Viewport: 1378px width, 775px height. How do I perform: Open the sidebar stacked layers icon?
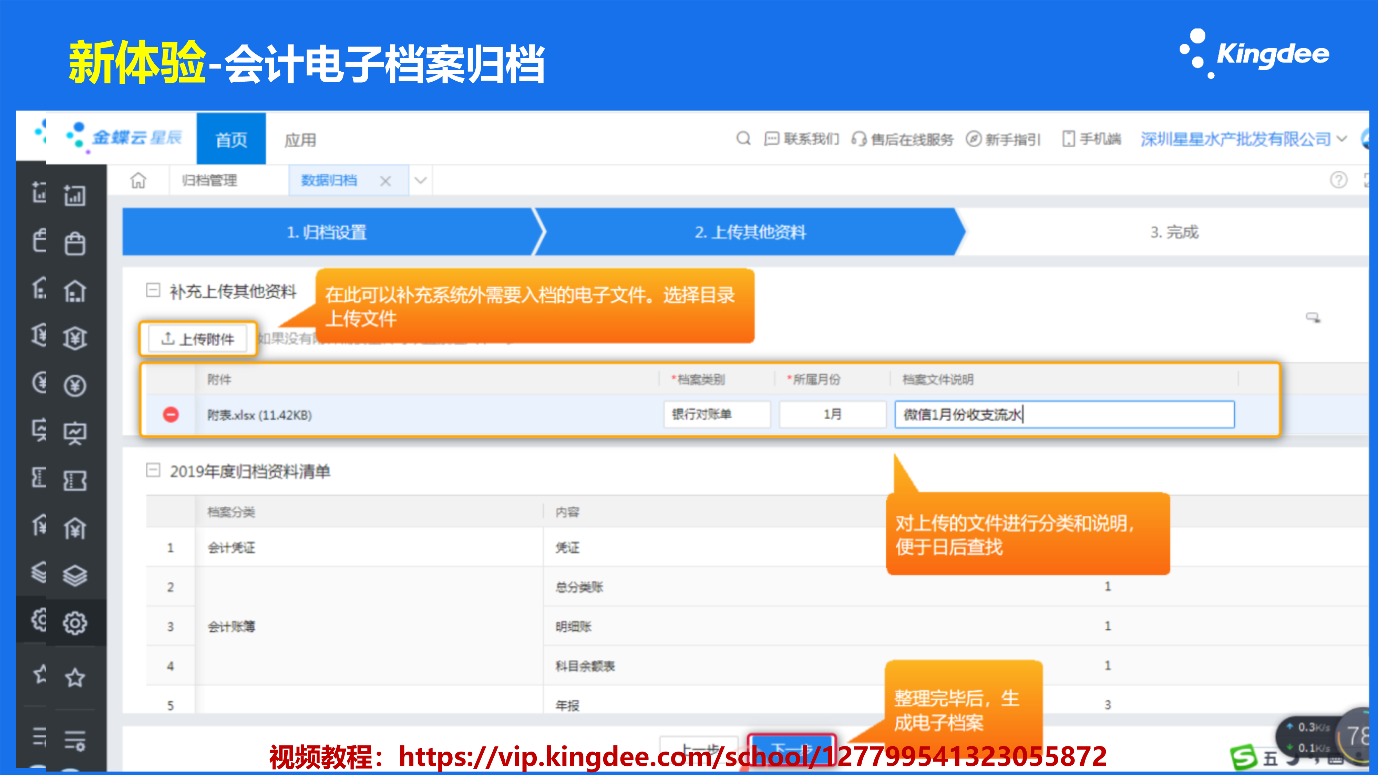[75, 576]
